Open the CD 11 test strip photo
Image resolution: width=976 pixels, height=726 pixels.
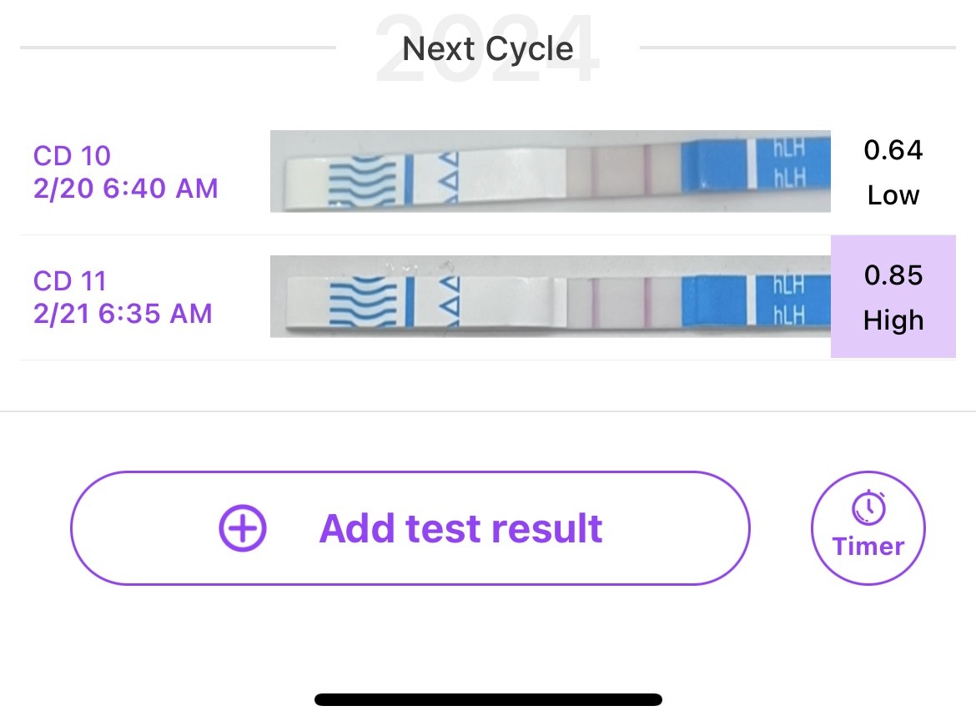(550, 296)
